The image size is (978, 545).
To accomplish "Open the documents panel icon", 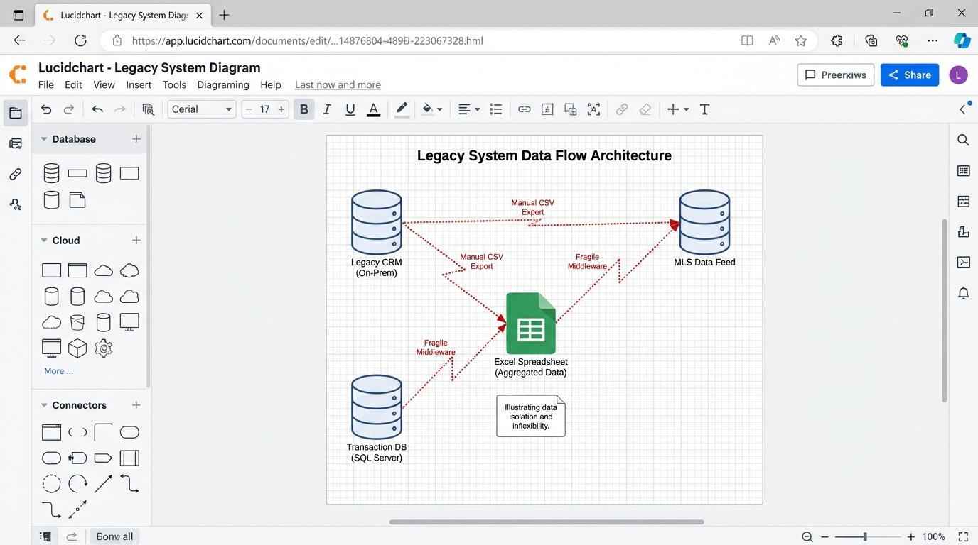I will tap(16, 112).
